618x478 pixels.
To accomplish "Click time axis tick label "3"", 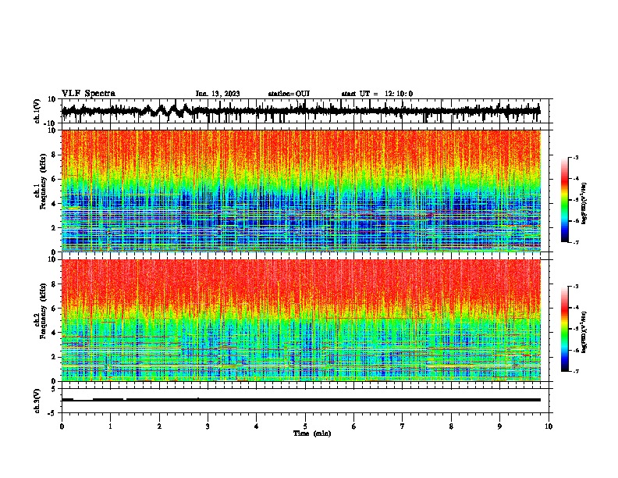I will [208, 426].
